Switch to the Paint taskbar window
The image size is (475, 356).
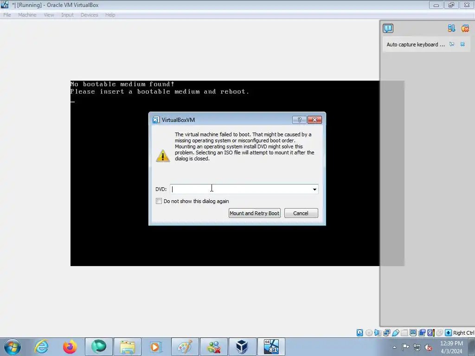tap(185, 347)
